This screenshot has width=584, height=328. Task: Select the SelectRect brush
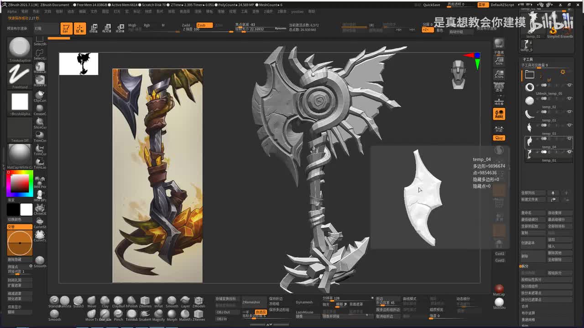40,41
